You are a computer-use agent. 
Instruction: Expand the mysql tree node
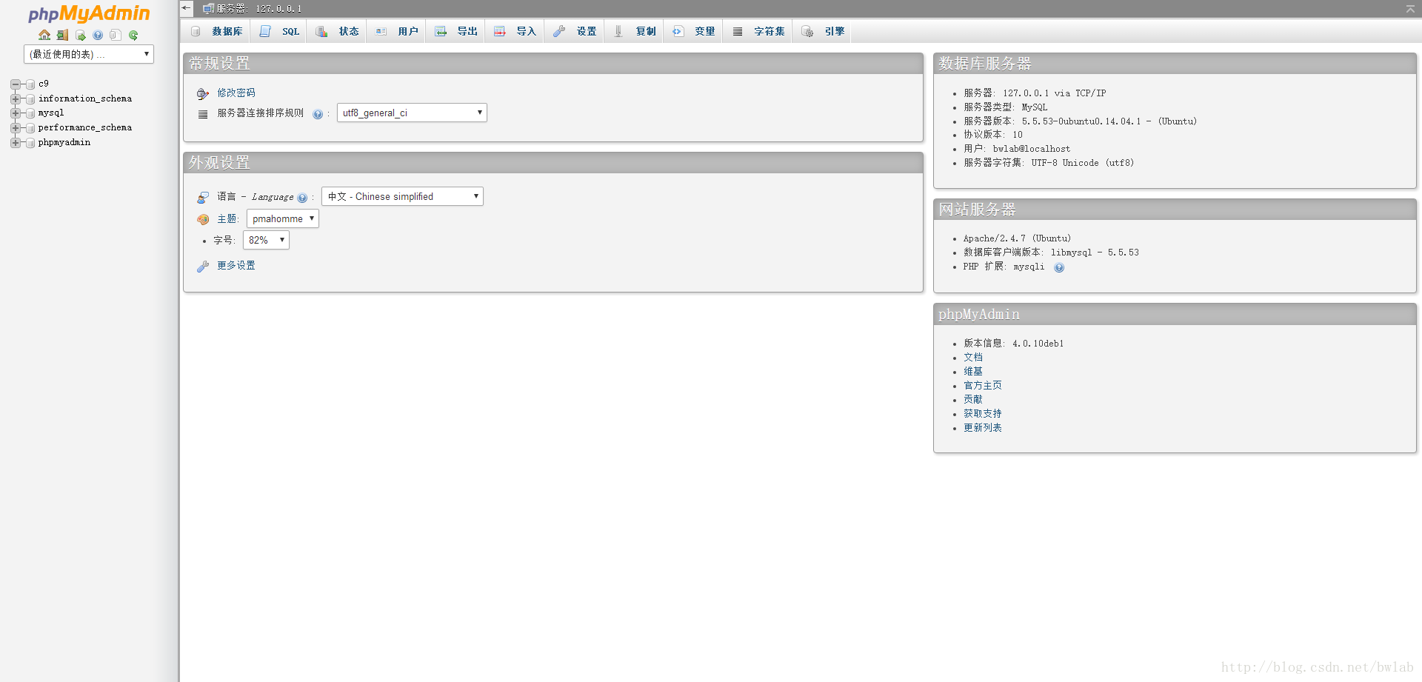click(x=16, y=113)
